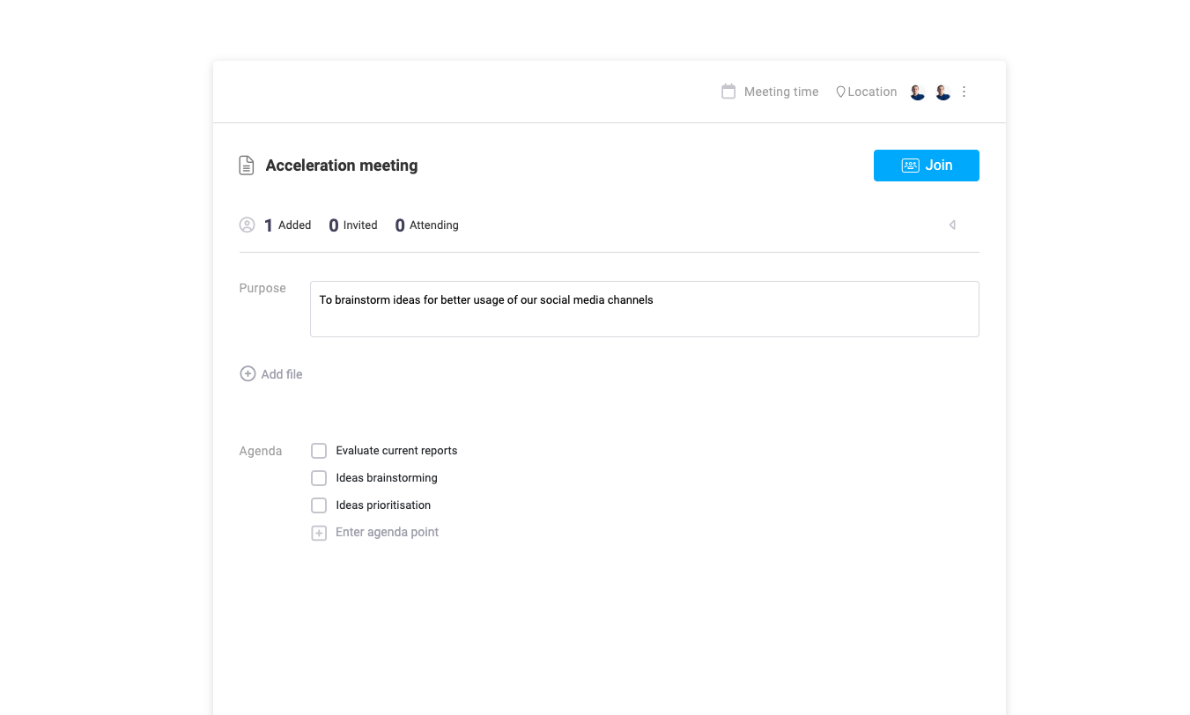Click the Location pin icon
Viewport: 1190px width, 715px height.
point(840,92)
